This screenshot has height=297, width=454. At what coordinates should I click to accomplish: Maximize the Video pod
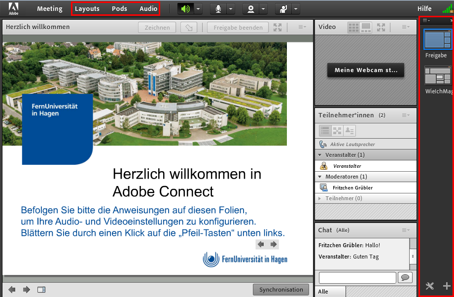click(381, 27)
